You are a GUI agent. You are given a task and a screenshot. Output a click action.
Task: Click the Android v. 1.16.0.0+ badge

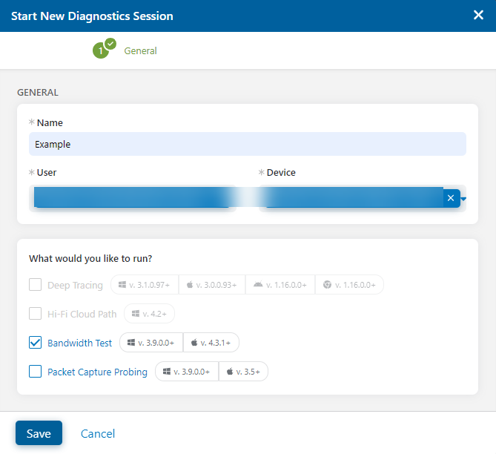pos(280,285)
